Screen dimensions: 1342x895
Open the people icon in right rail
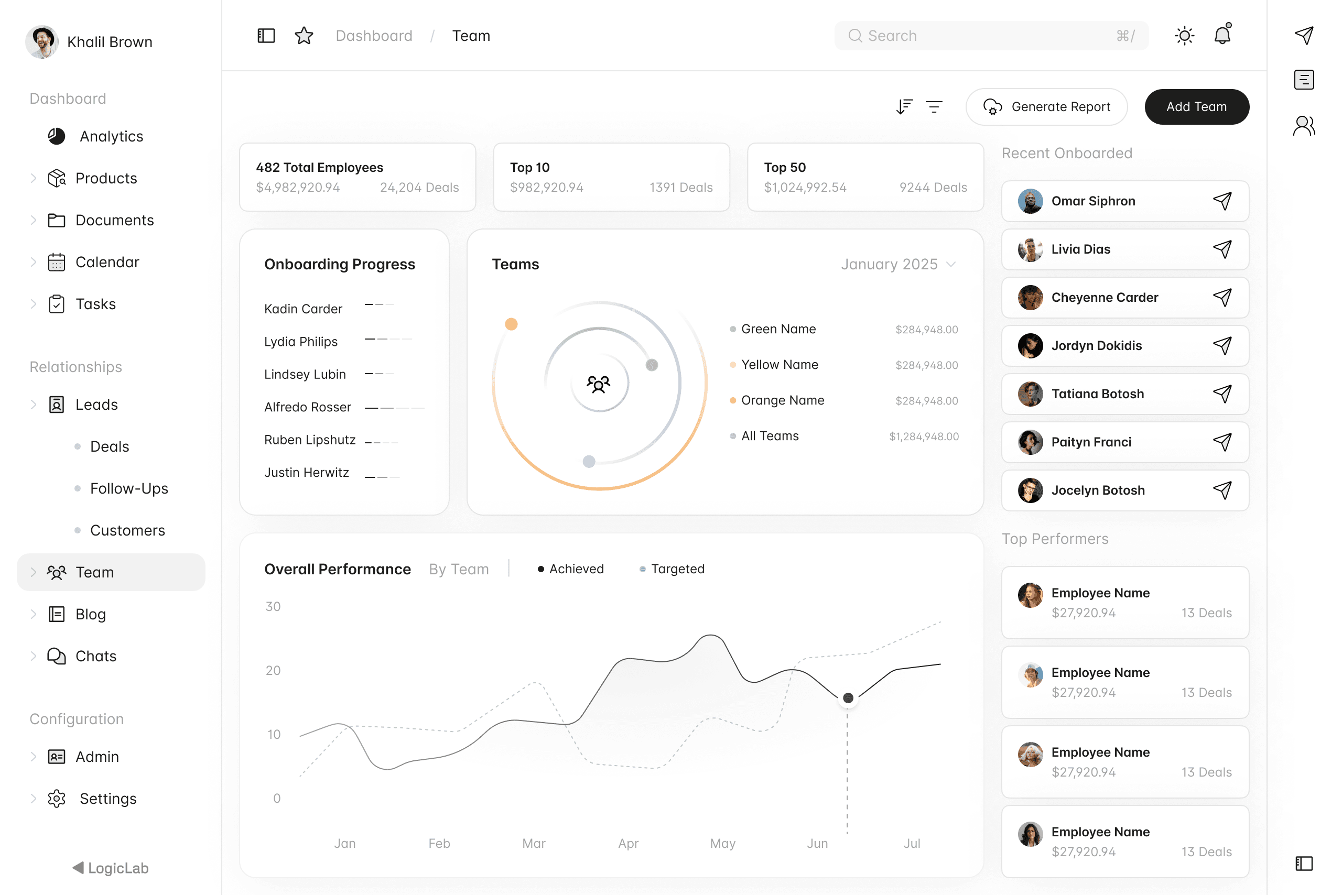1304,126
